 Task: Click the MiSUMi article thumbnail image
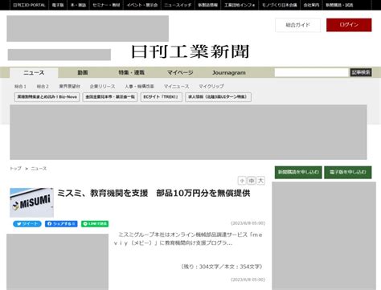click(31, 202)
